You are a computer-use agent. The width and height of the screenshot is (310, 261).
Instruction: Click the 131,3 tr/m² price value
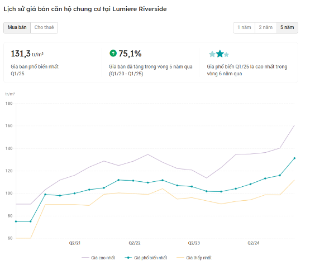pyautogui.click(x=27, y=54)
